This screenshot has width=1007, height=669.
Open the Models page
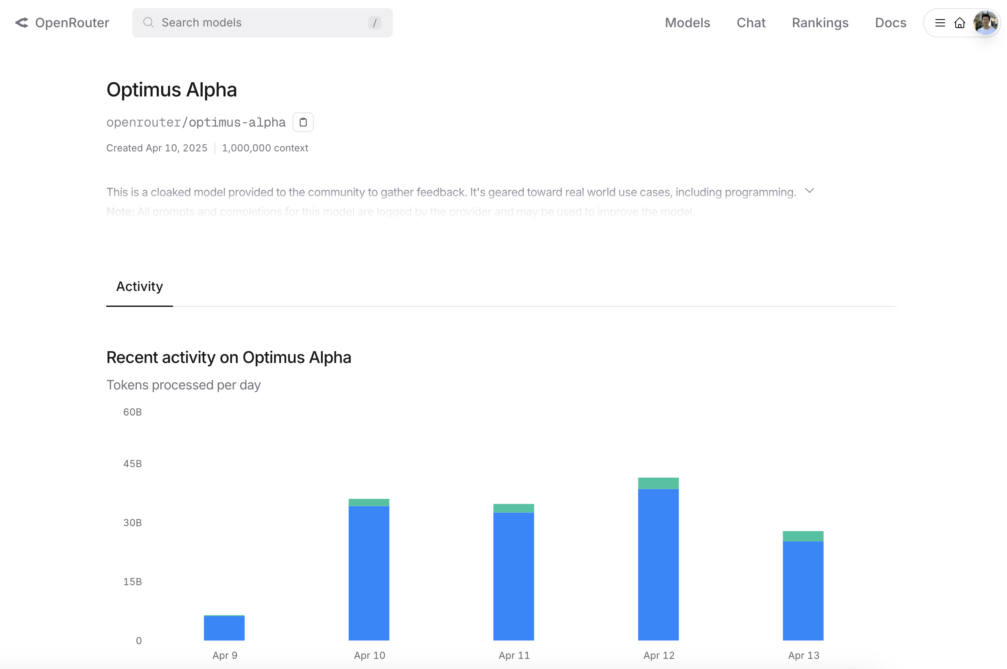687,23
